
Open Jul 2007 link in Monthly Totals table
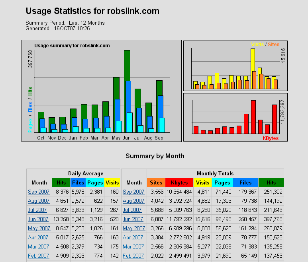(132, 210)
